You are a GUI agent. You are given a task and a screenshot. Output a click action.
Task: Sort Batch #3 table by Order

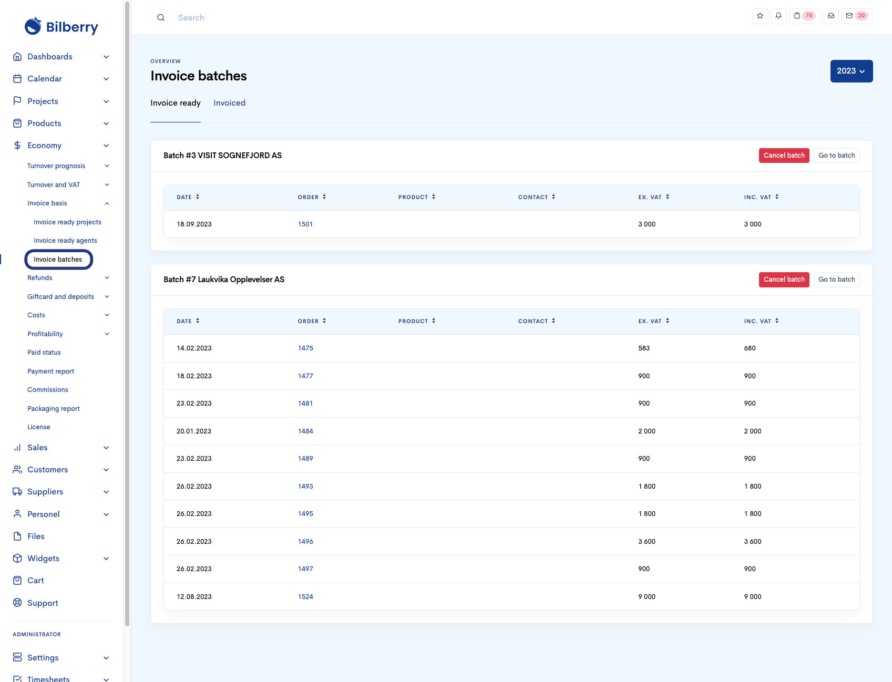point(312,197)
